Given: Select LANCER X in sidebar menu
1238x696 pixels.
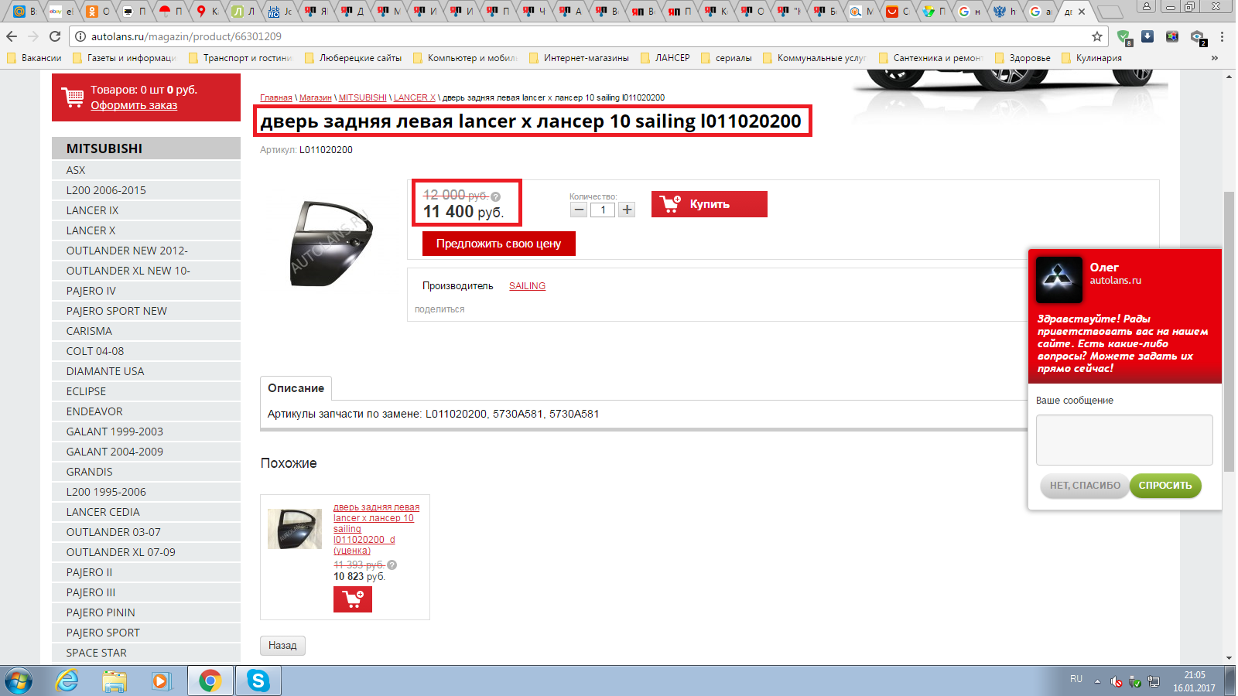Looking at the screenshot, I should pyautogui.click(x=146, y=230).
